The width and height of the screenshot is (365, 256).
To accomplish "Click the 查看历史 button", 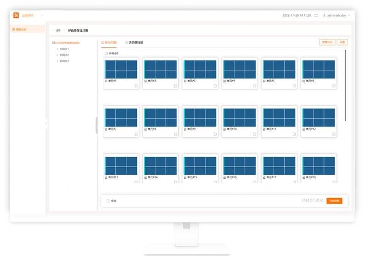I will [327, 42].
